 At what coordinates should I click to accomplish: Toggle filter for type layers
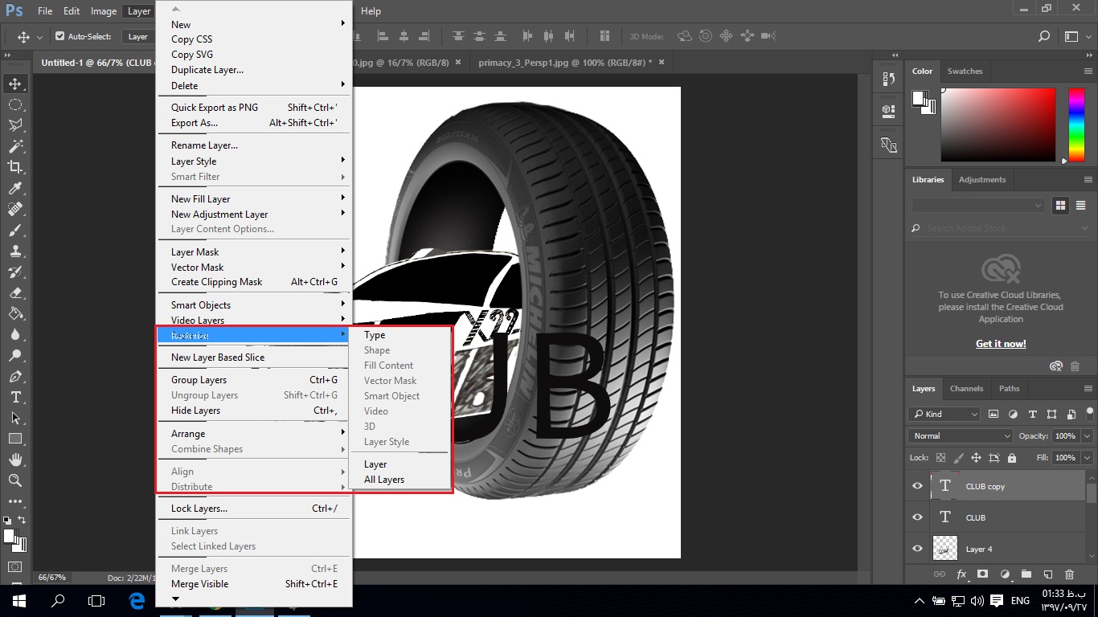pos(1033,415)
